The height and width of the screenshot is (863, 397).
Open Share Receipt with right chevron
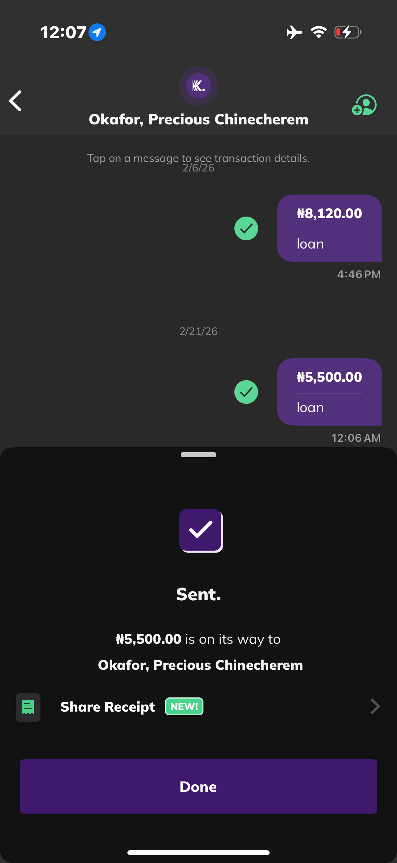[x=375, y=707]
